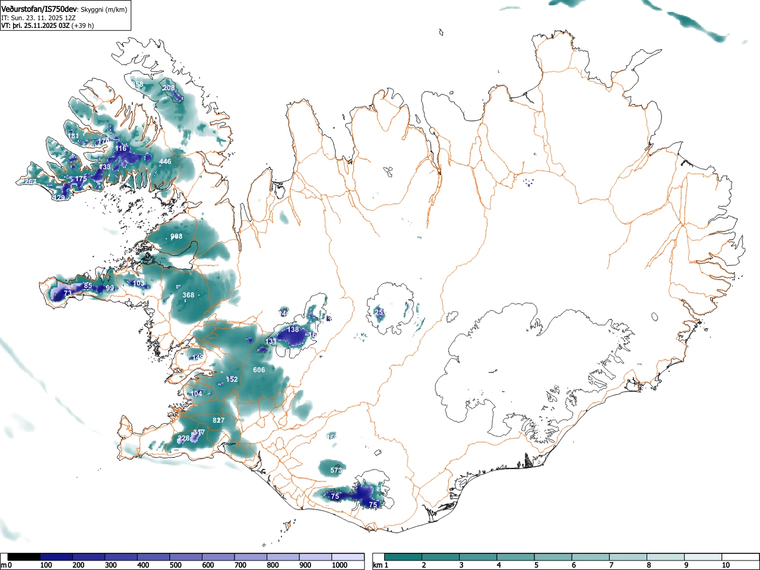
Task: Click the 368 visibility value on the map
Action: click(x=188, y=295)
